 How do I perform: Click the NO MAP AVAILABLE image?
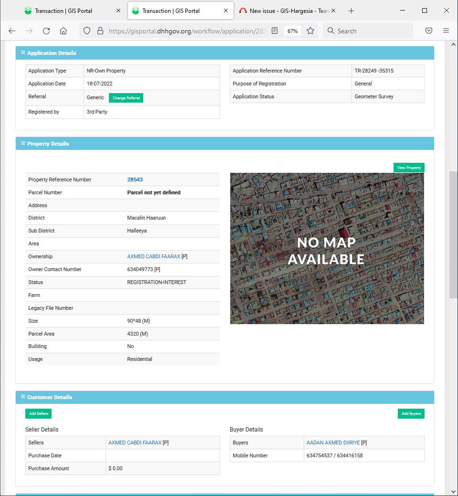327,248
